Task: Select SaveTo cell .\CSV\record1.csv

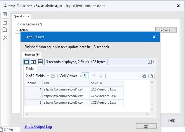Action: (x=107, y=89)
